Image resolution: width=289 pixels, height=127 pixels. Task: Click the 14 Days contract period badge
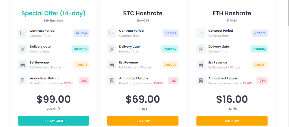pyautogui.click(x=81, y=33)
